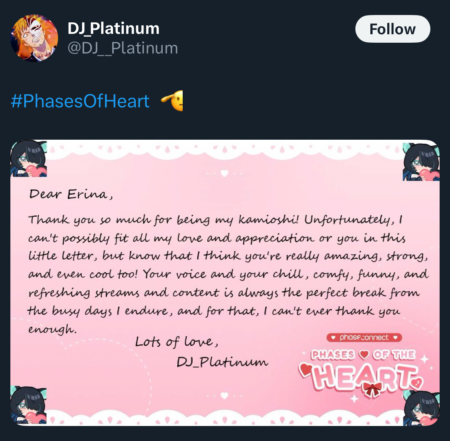This screenshot has width=450, height=441.
Task: Click the white heart atop the letter
Action: pyautogui.click(x=225, y=173)
